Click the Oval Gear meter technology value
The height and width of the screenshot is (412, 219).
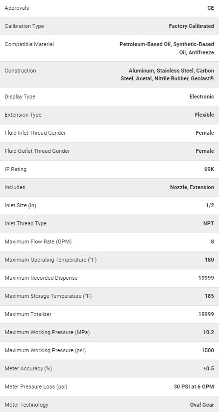[x=202, y=405]
